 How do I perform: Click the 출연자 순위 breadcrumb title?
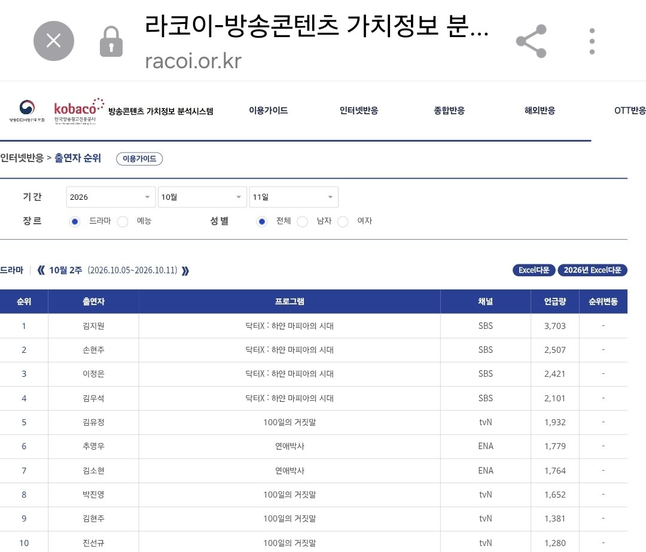[x=78, y=158]
